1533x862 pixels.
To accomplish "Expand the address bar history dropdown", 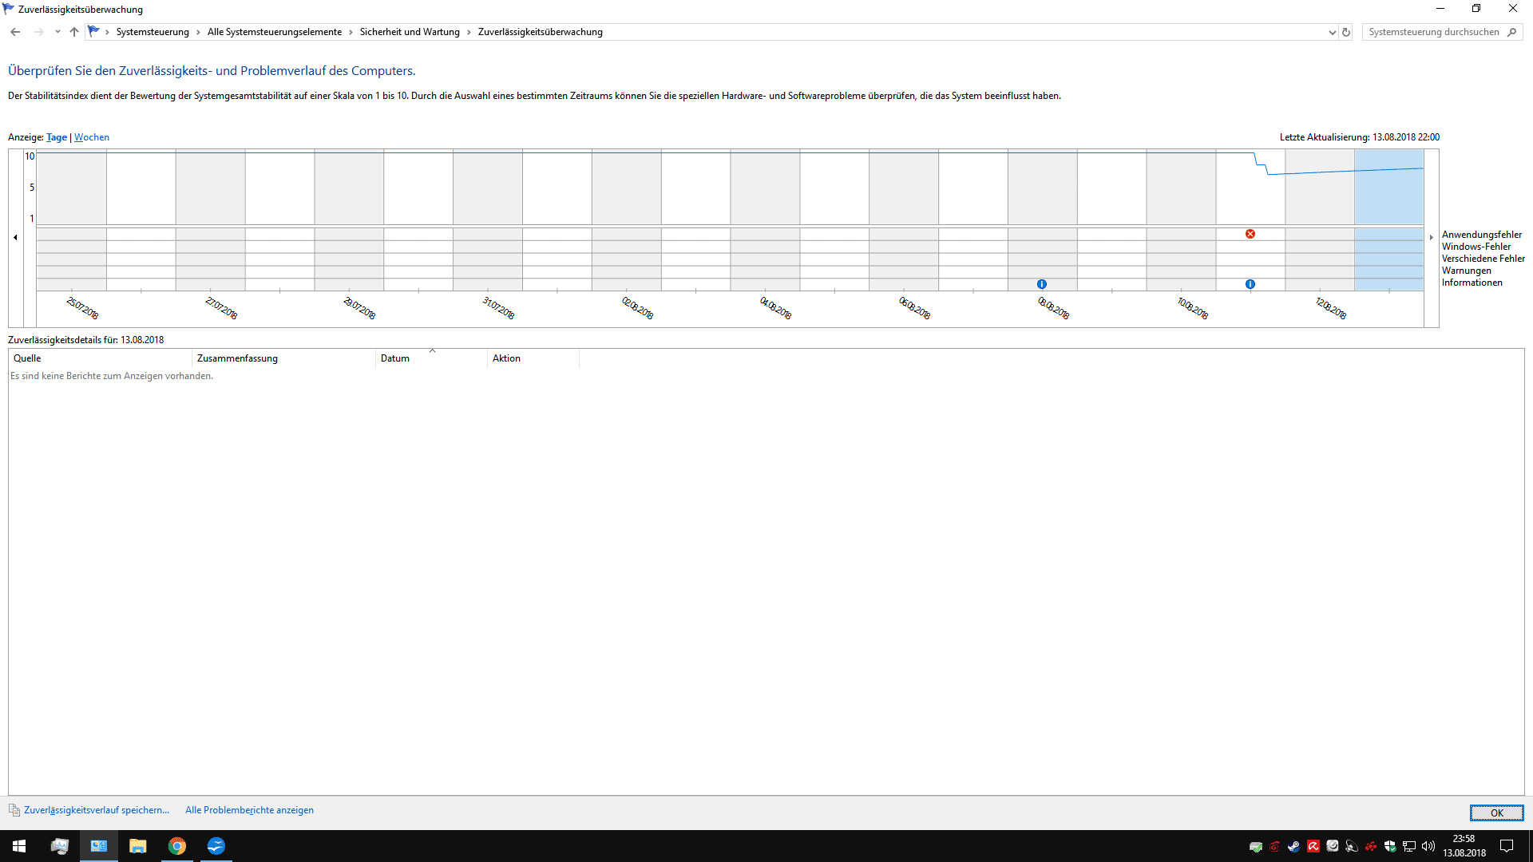I will tap(1332, 33).
